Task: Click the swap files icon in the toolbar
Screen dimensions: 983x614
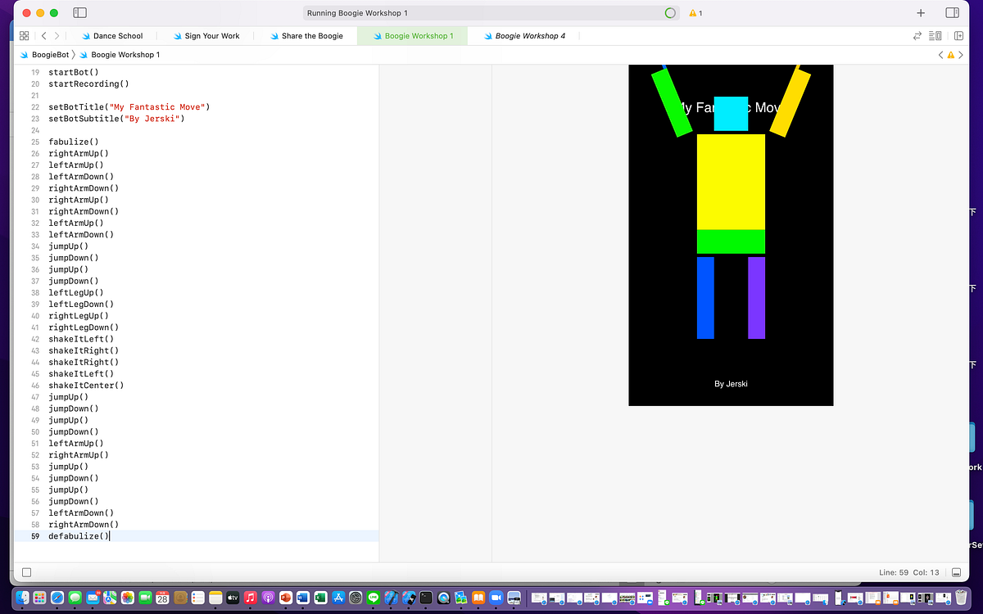Action: (x=916, y=36)
